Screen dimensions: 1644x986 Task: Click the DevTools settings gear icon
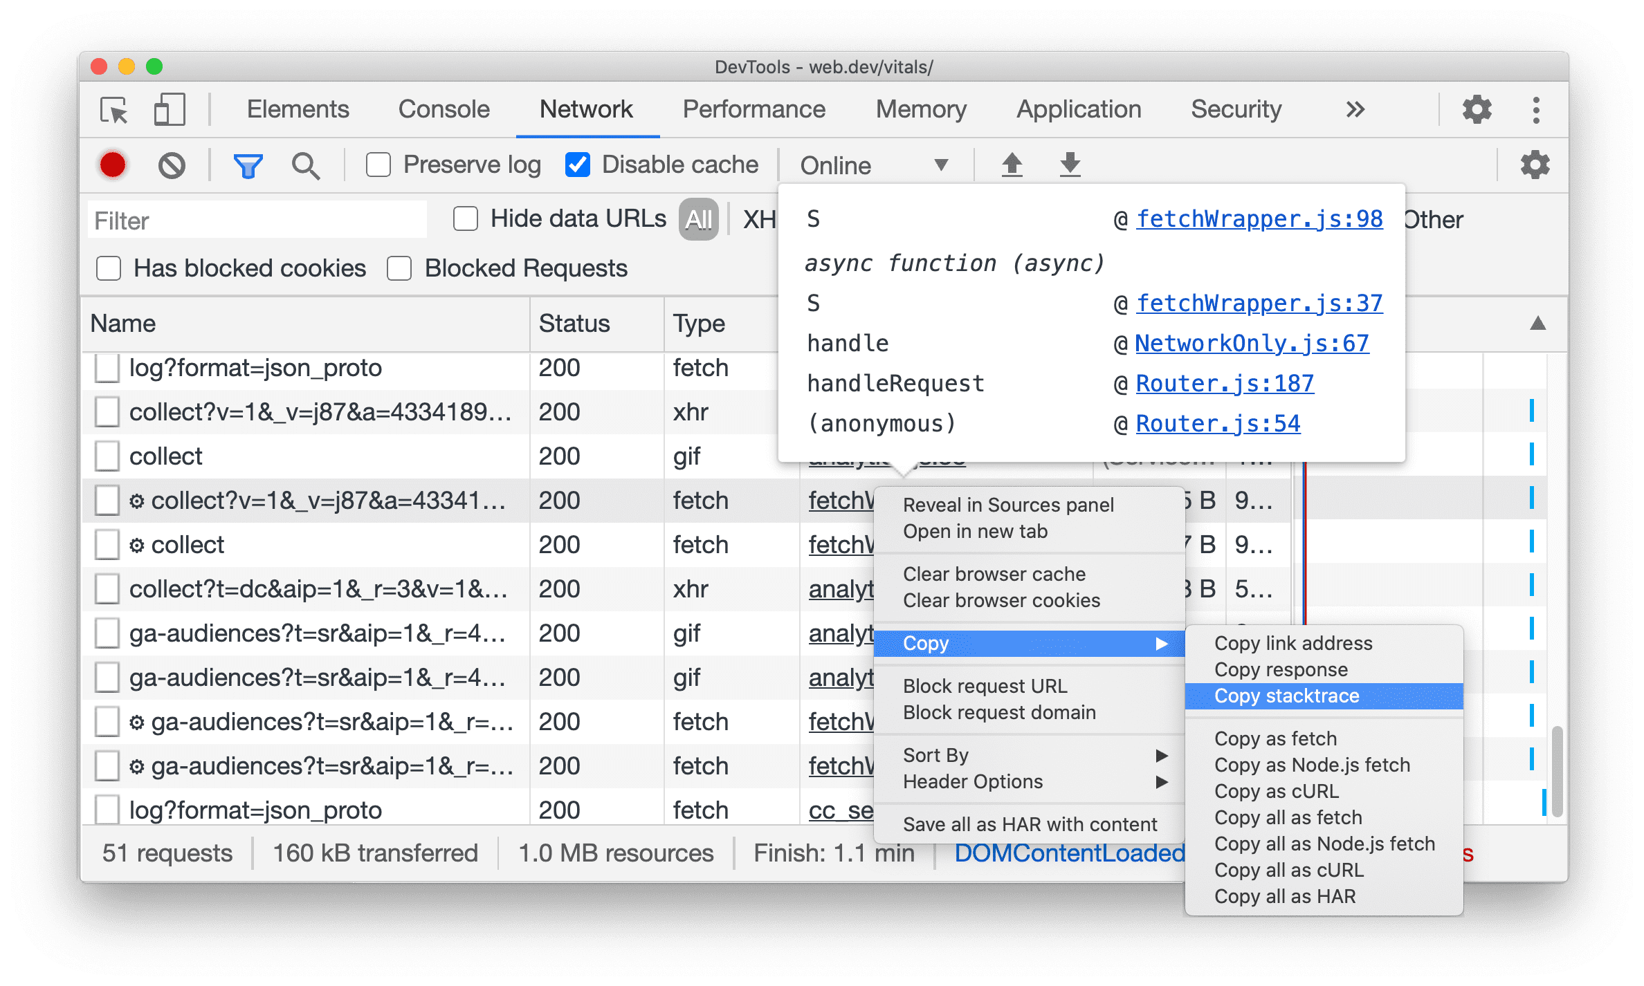1479,109
